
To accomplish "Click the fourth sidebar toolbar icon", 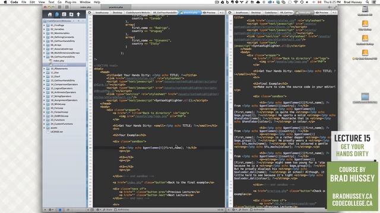I will point(71,14).
